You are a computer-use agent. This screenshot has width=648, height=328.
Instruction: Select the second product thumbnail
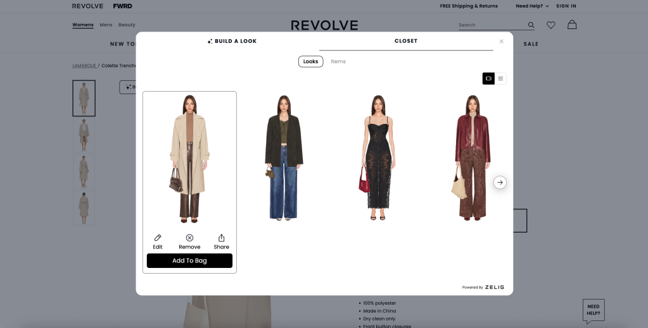point(84,135)
